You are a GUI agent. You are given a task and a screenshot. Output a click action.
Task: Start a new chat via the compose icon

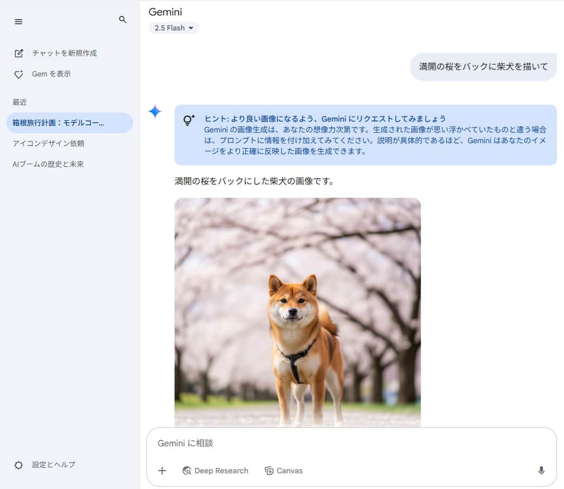click(x=19, y=53)
